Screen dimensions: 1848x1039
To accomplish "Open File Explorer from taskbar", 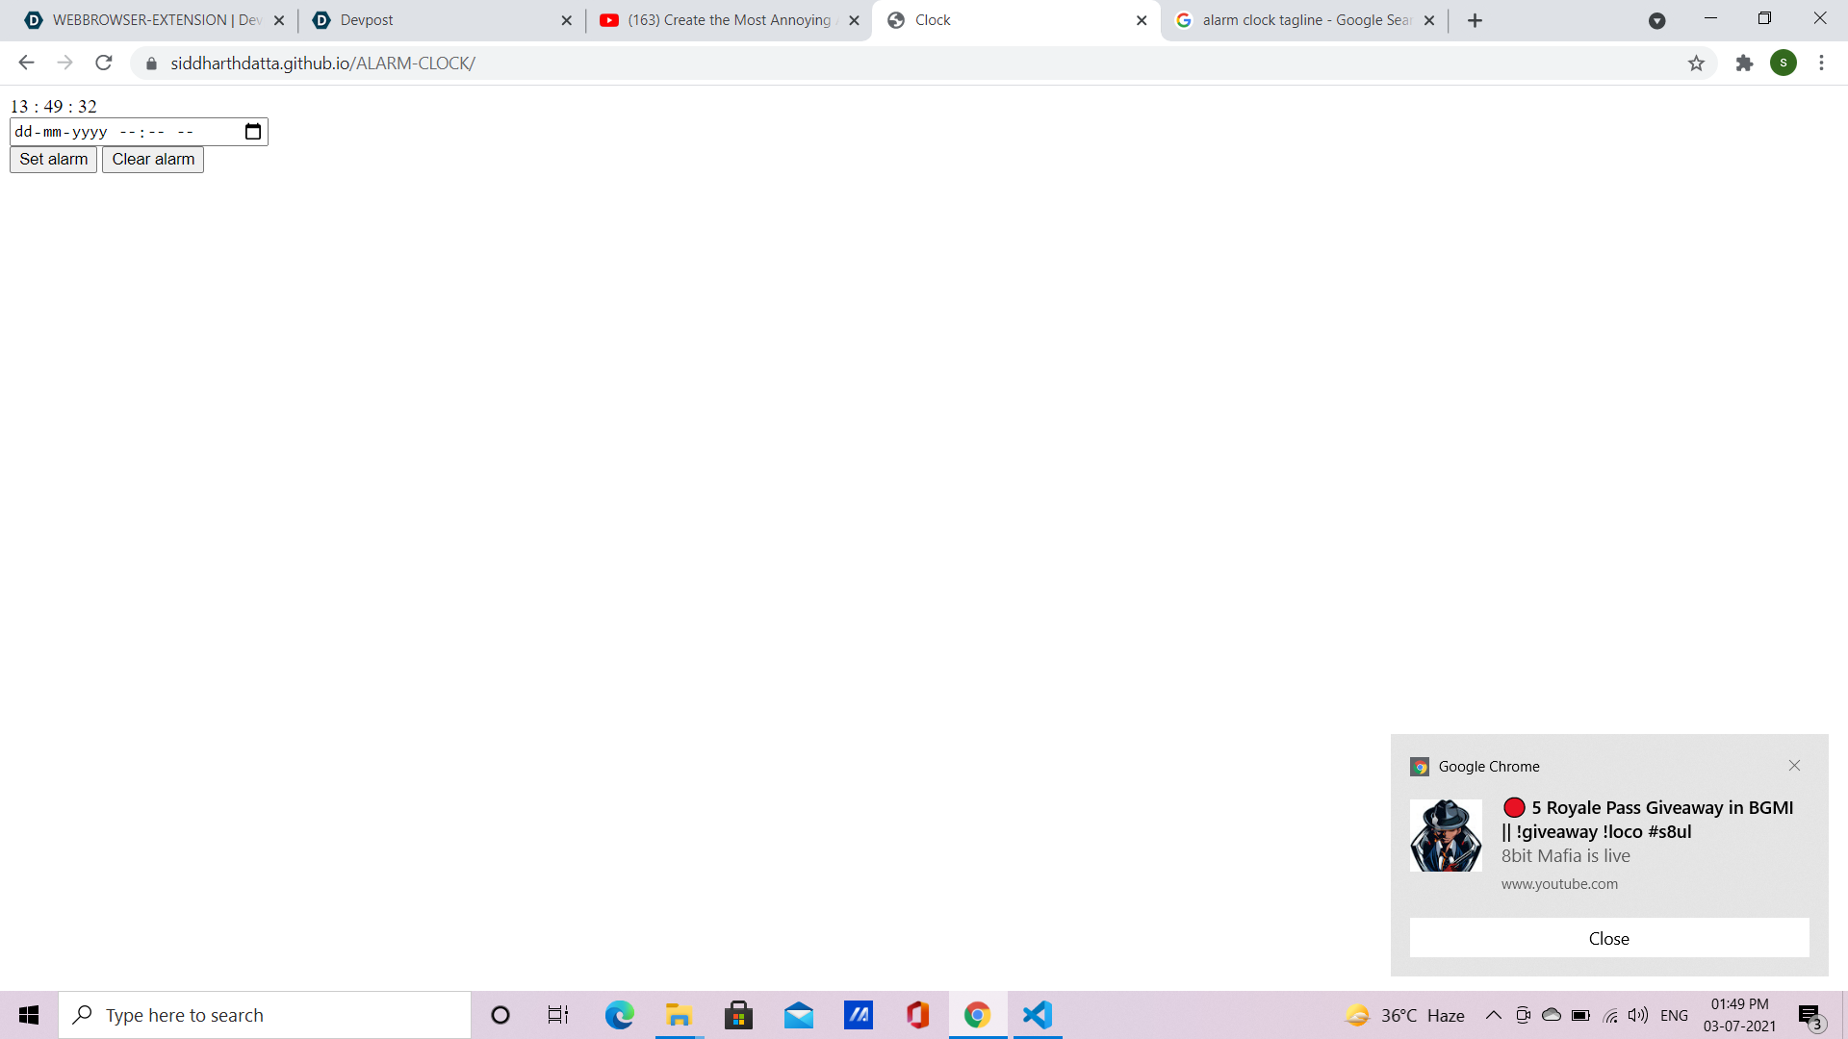I will coord(679,1015).
